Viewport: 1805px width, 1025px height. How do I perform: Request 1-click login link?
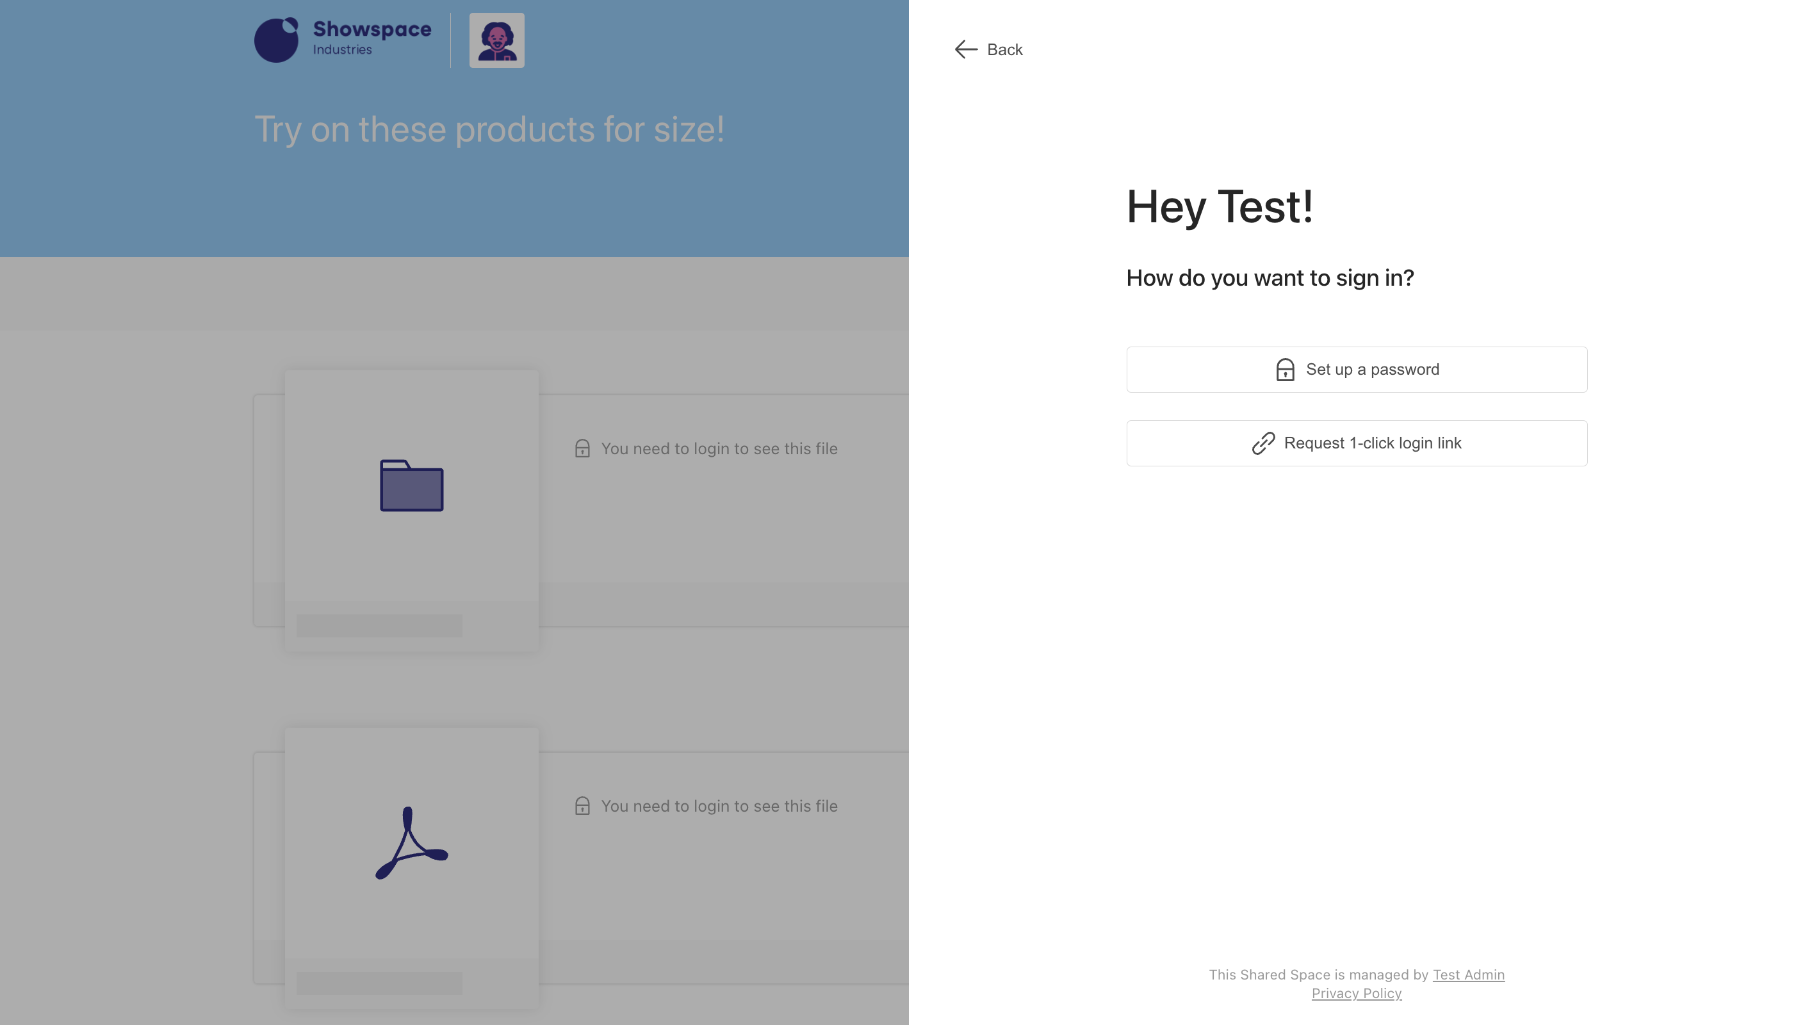pos(1356,443)
